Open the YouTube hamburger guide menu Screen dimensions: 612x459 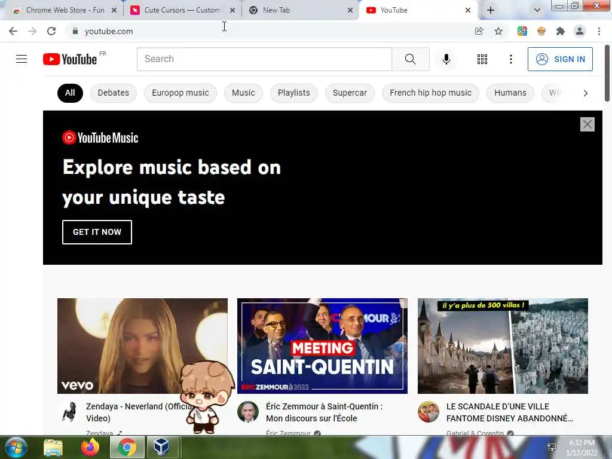pos(22,59)
